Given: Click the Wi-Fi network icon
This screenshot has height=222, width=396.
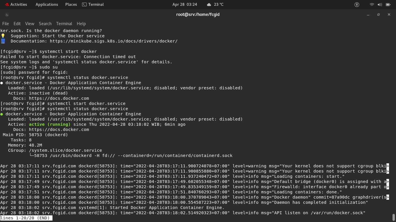Looking at the screenshot, I should pos(372,4).
